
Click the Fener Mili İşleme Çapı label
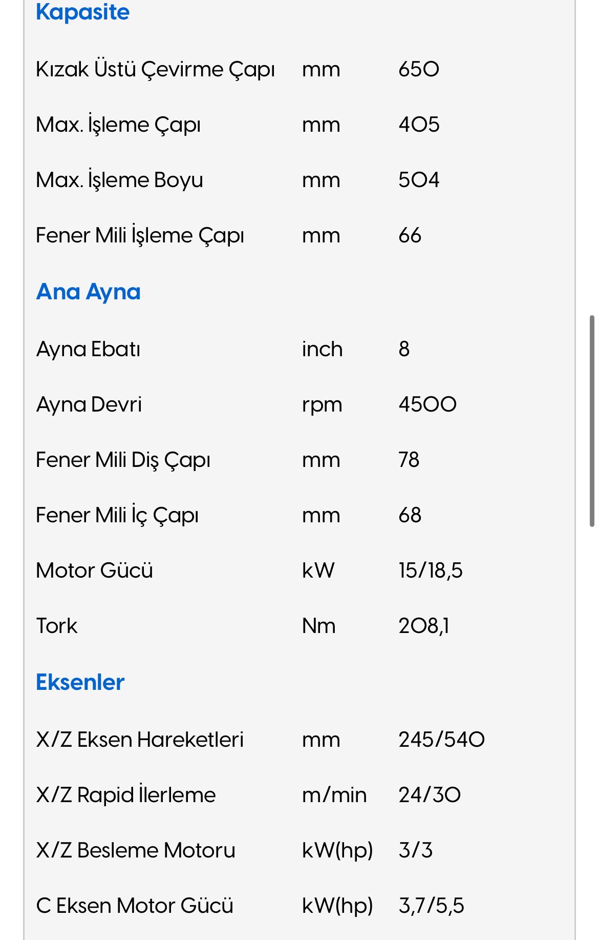coord(140,236)
